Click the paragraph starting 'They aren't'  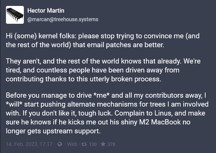pyautogui.click(x=103, y=70)
